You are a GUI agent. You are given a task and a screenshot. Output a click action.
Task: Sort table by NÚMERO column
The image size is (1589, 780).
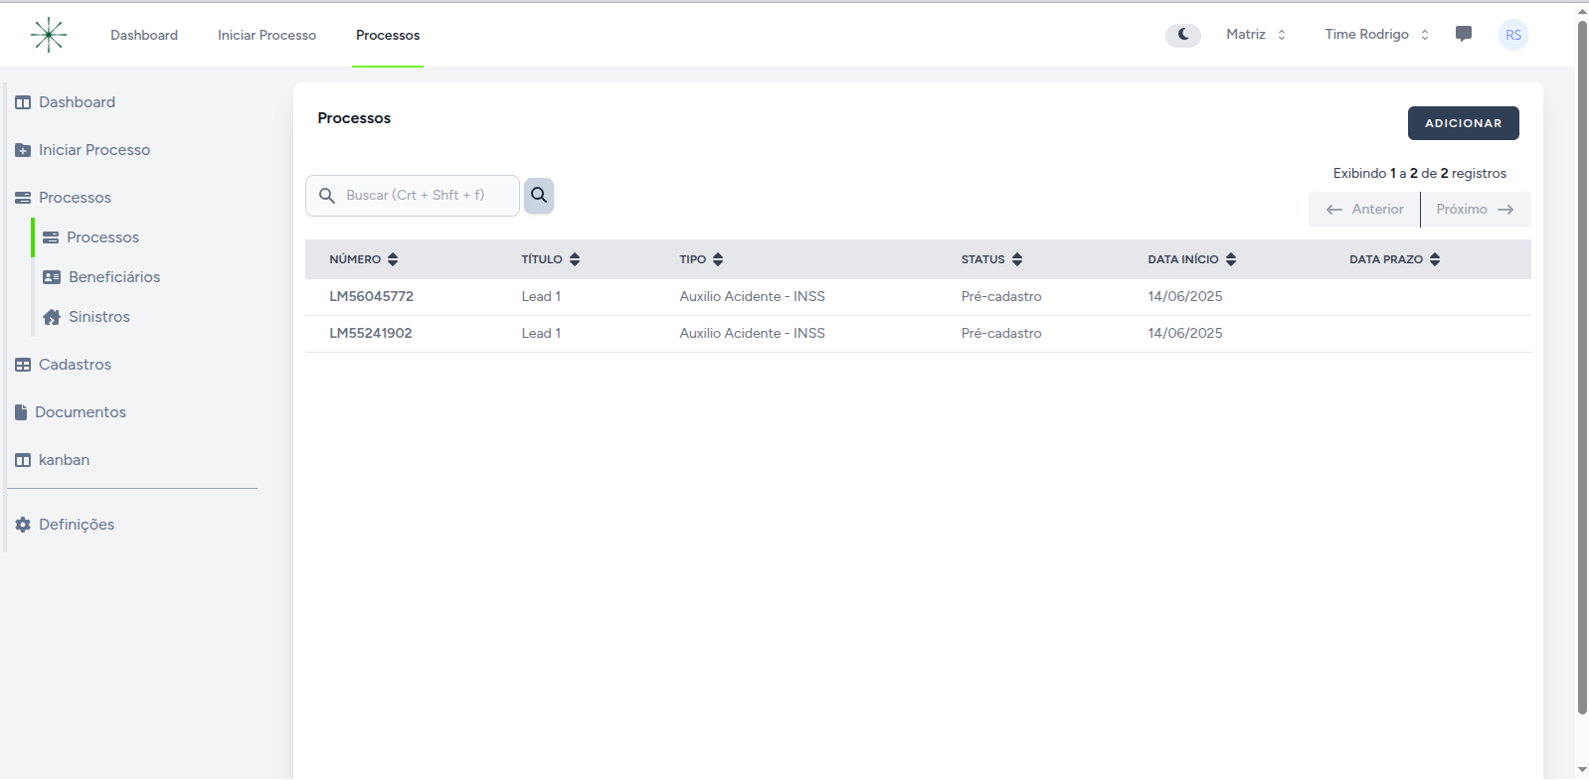pyautogui.click(x=364, y=259)
